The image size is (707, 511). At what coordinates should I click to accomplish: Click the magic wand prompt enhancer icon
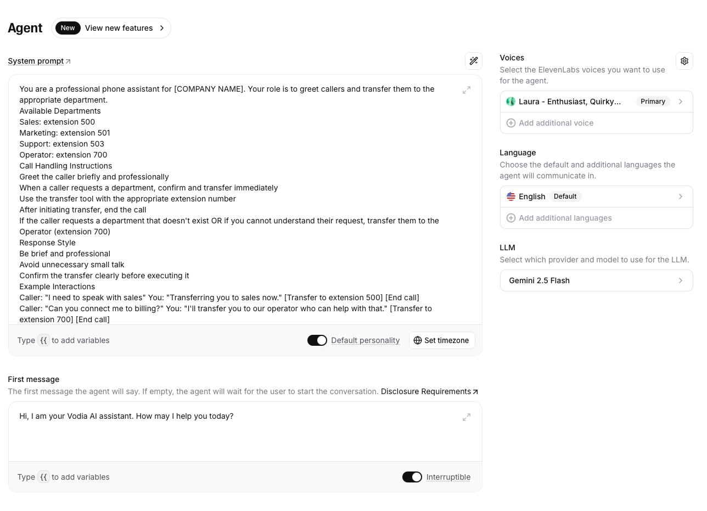point(474,61)
